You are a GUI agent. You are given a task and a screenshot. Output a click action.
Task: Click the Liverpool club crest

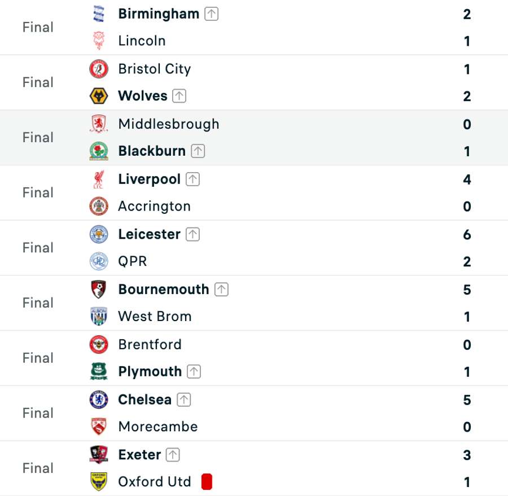coord(98,179)
